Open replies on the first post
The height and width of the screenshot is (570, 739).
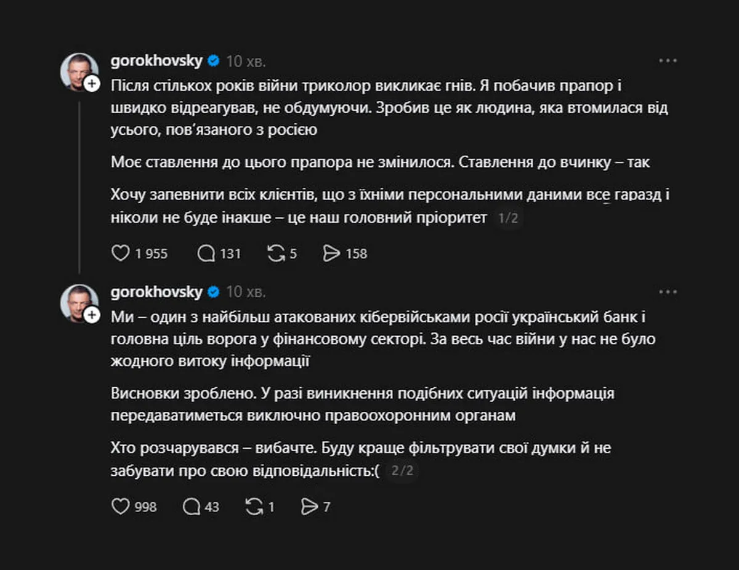click(205, 253)
